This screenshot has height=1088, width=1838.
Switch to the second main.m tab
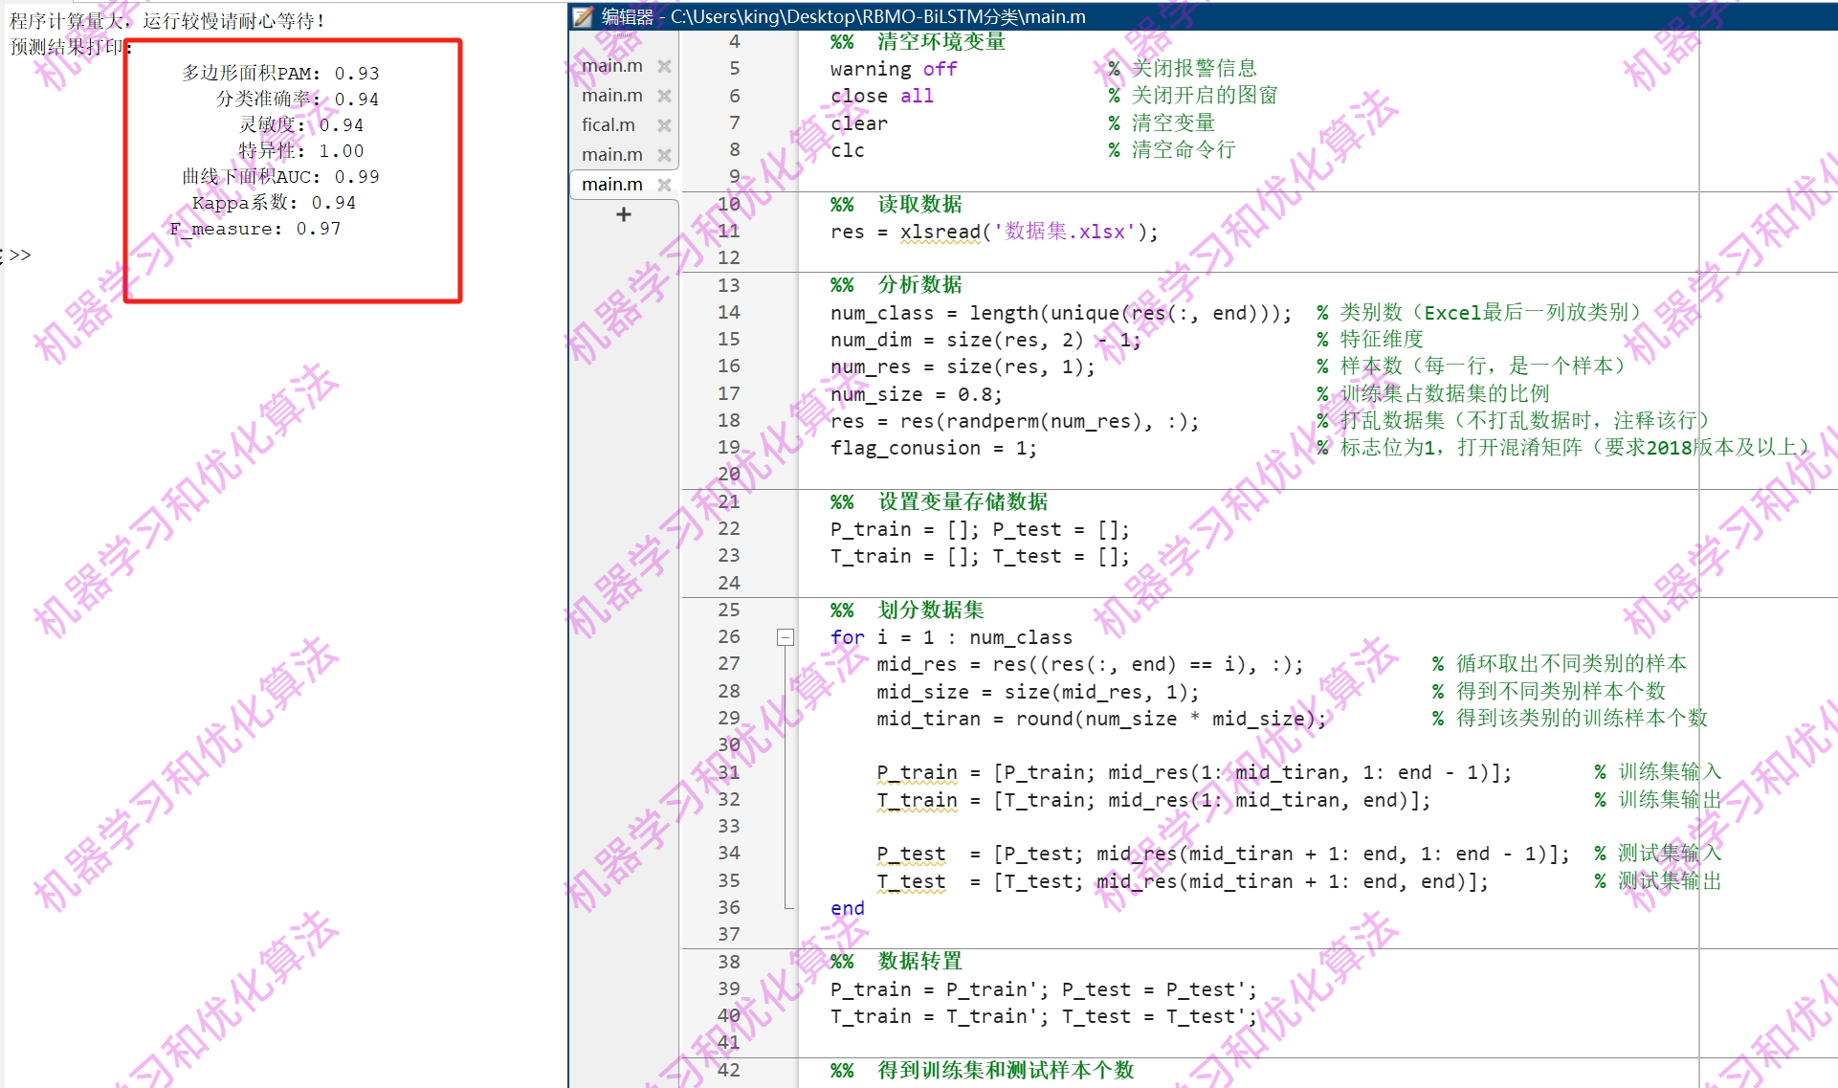point(610,95)
